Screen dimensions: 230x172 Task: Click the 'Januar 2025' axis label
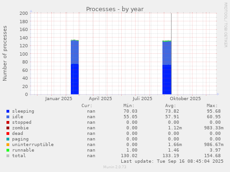click(59, 99)
